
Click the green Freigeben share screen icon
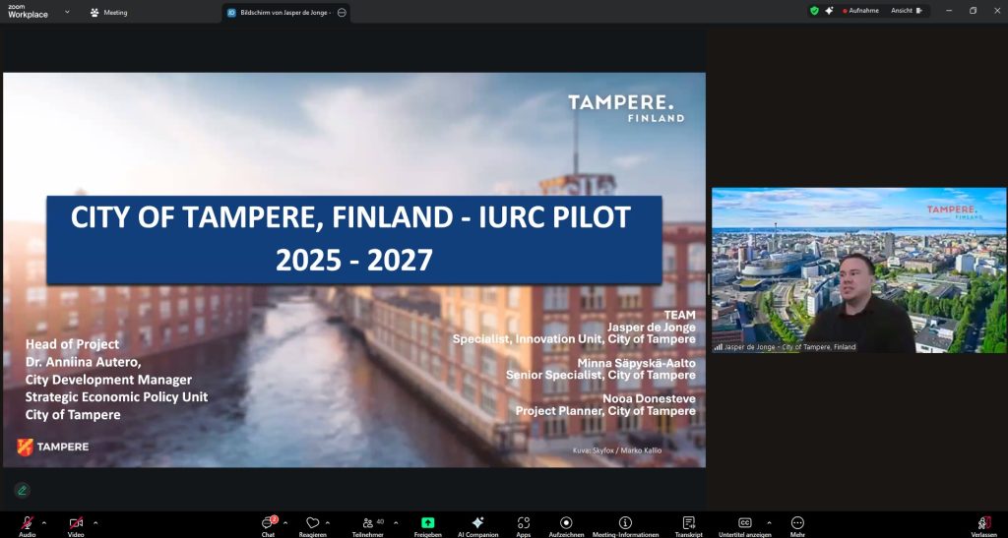tap(427, 523)
